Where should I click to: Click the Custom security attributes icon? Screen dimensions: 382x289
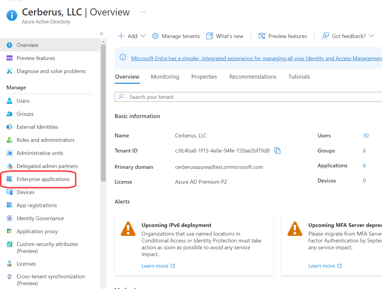pos(10,244)
